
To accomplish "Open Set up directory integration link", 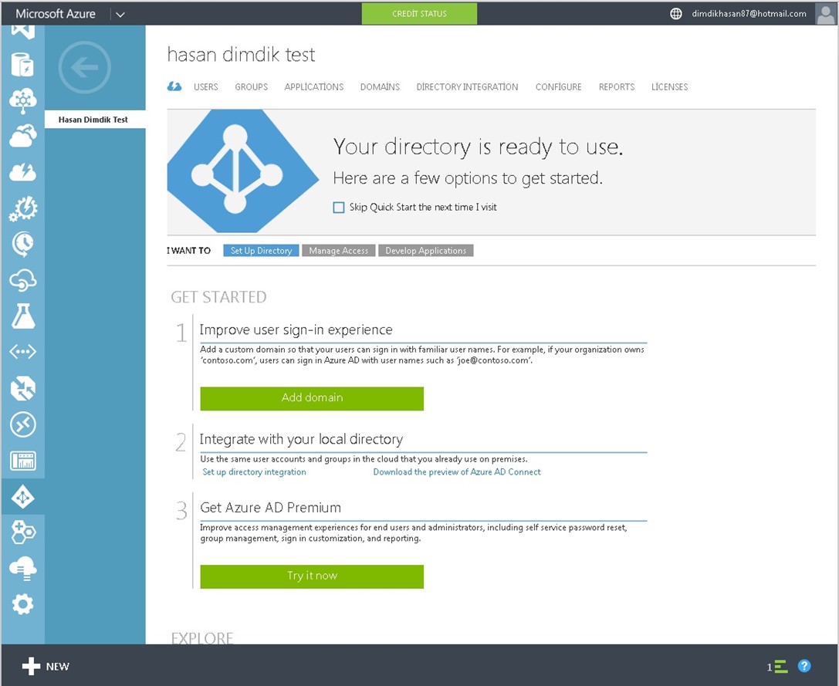I will click(254, 472).
